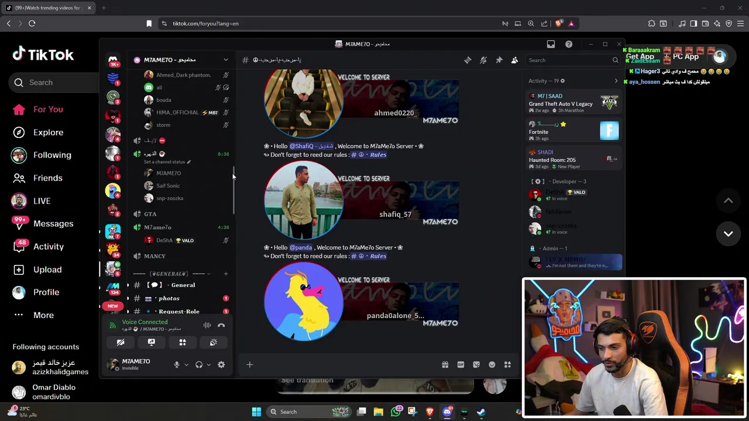Open Discord threads icon in channel header

468,60
